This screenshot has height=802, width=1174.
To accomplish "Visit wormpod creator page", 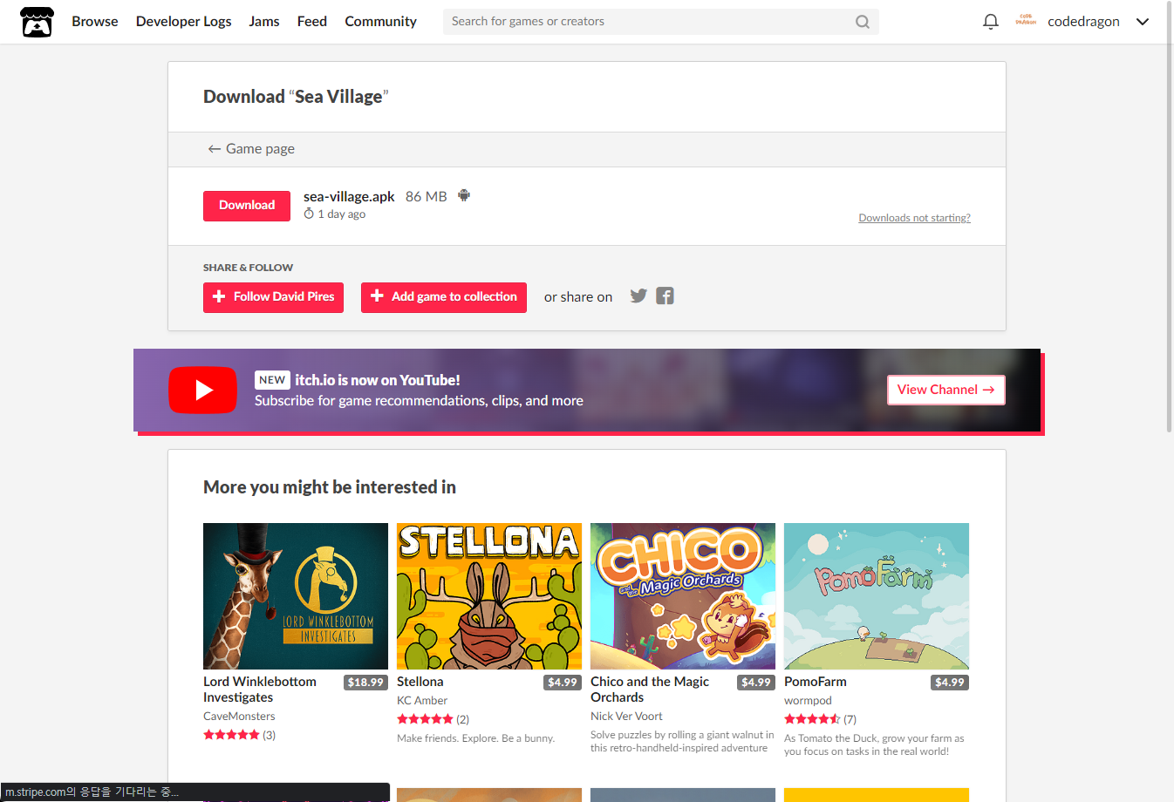I will coord(808,701).
